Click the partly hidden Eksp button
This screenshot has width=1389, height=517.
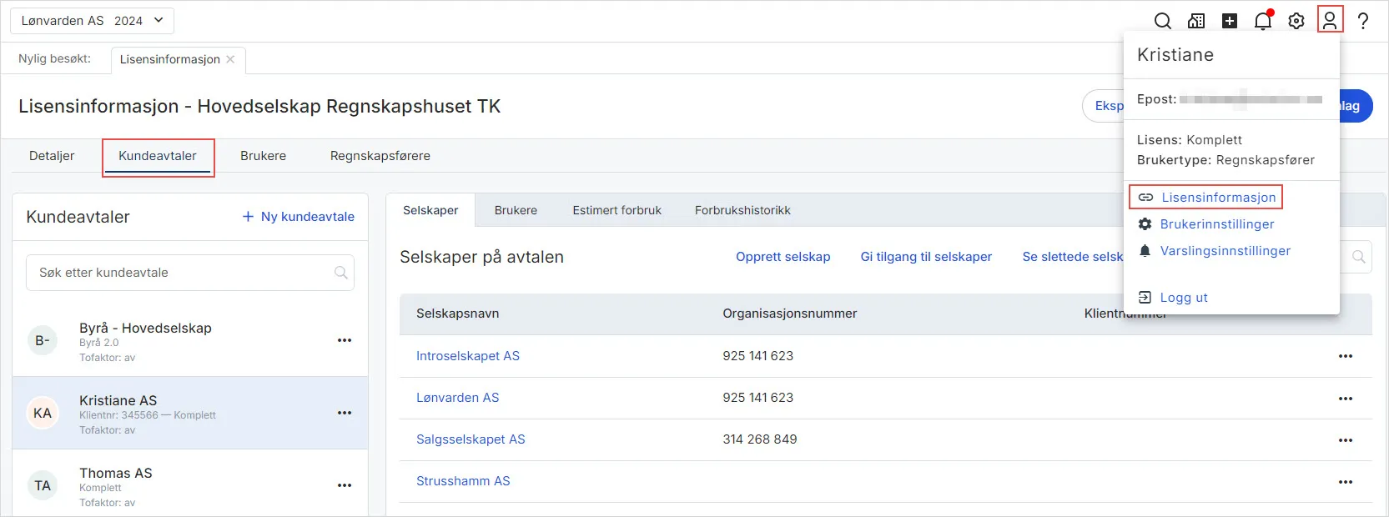click(1104, 106)
